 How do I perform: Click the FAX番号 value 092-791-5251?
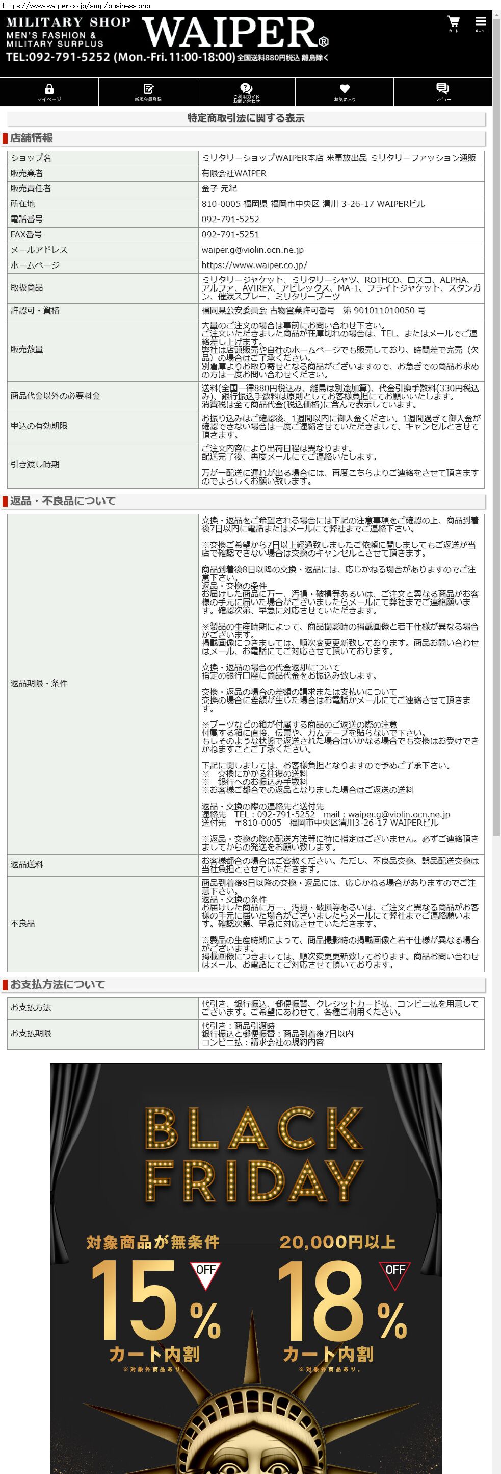coord(230,234)
